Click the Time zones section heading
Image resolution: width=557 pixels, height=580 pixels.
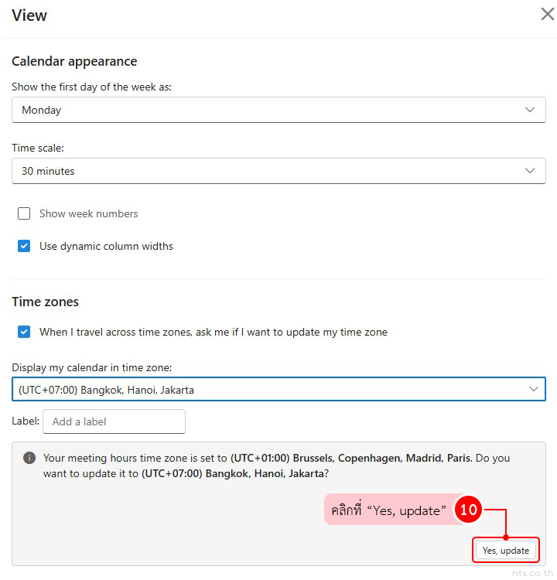45,302
